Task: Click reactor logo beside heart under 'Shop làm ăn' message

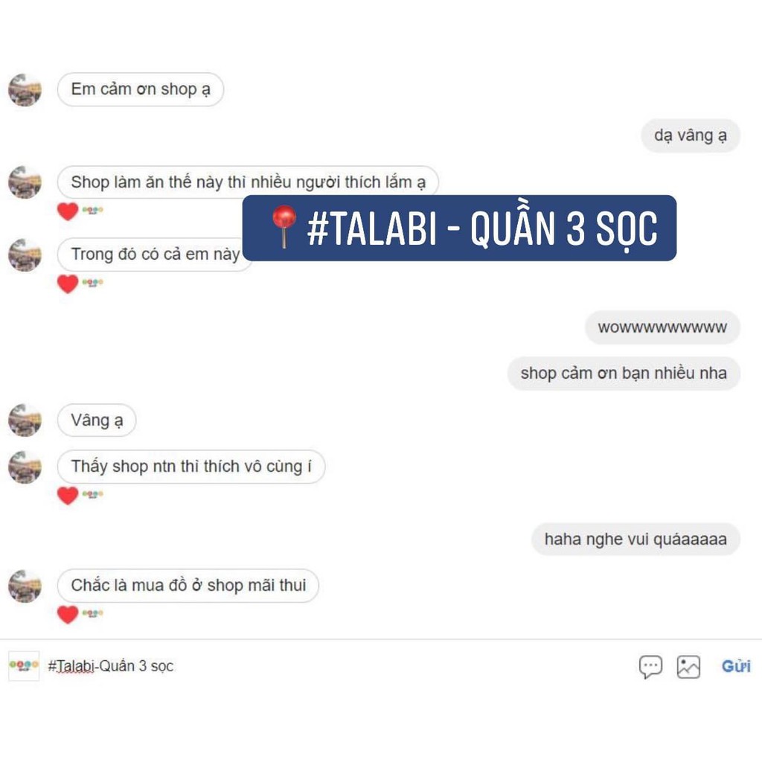Action: tap(93, 211)
